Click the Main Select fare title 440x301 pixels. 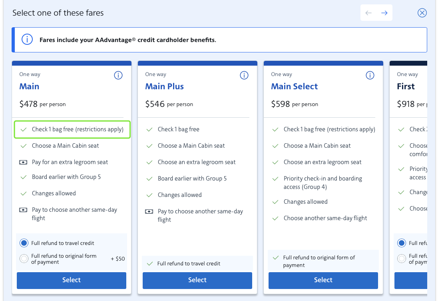click(294, 86)
